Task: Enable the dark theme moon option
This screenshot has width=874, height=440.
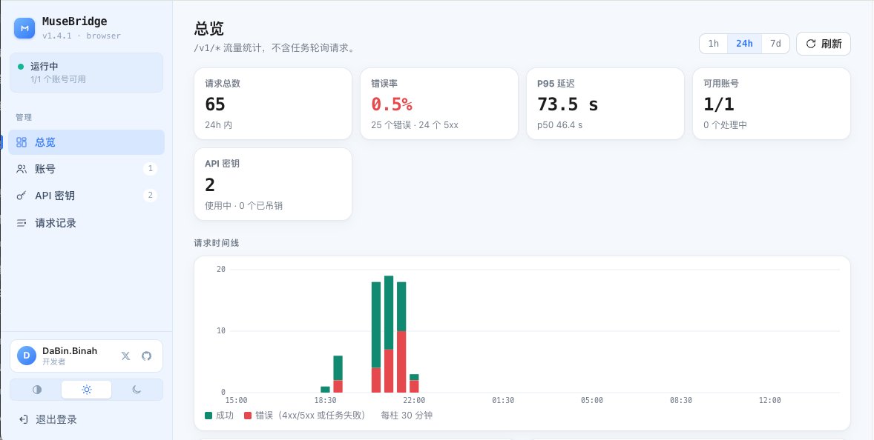Action: tap(137, 390)
